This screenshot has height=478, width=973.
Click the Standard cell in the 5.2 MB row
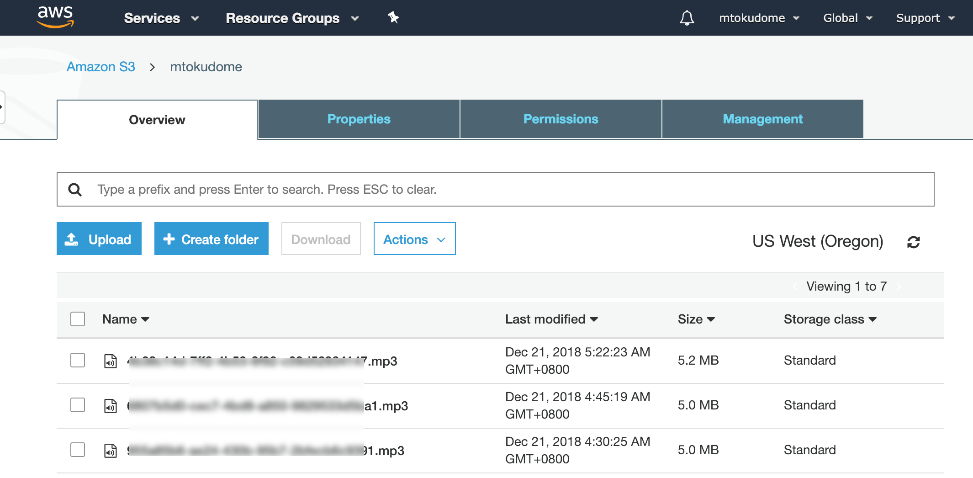(x=810, y=360)
